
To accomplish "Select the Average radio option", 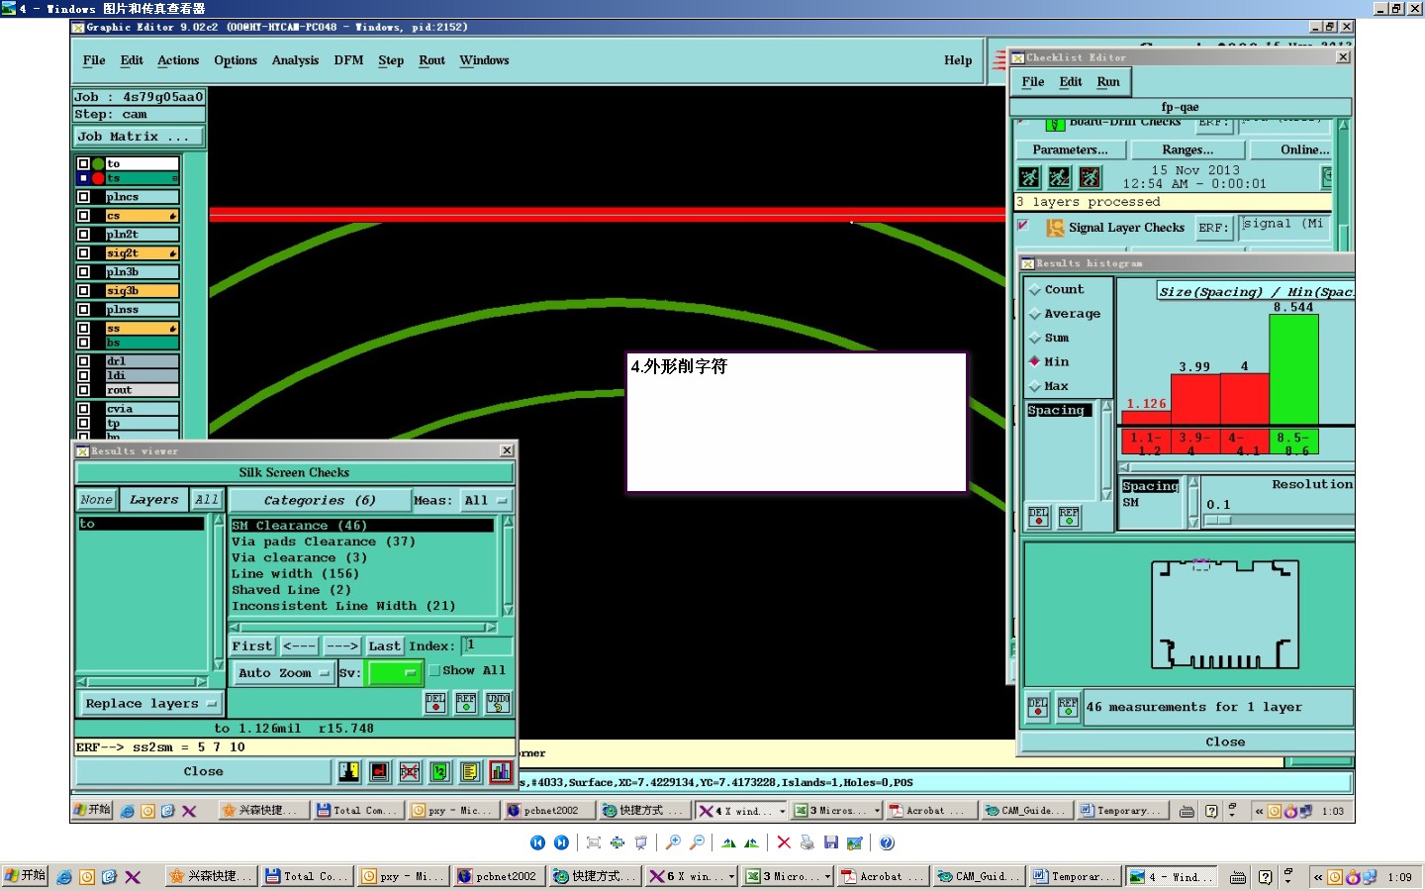I will (1035, 314).
